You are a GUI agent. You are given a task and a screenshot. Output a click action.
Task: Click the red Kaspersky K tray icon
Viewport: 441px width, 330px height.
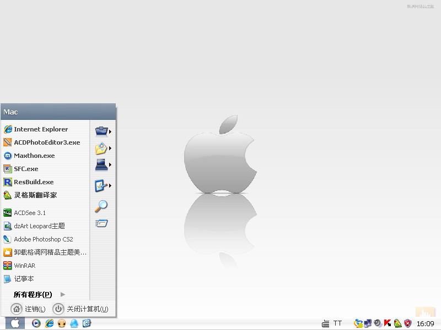point(388,323)
